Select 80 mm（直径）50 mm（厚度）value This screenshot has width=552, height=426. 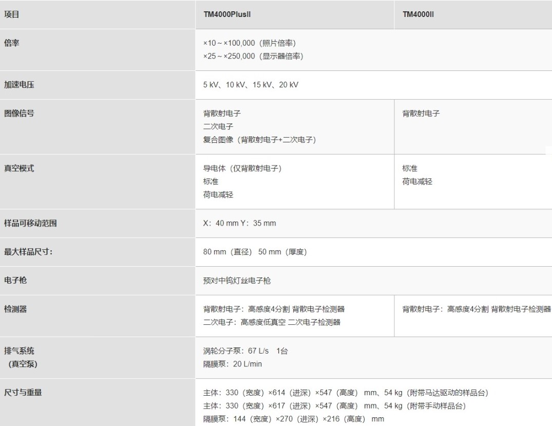(x=255, y=252)
